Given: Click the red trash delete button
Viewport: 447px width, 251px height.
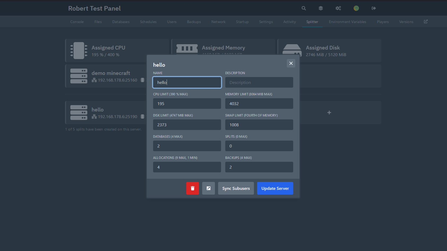Looking at the screenshot, I should (x=193, y=188).
